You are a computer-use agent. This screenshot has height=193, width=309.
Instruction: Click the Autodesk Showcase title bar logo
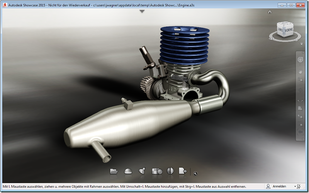coord(5,5)
